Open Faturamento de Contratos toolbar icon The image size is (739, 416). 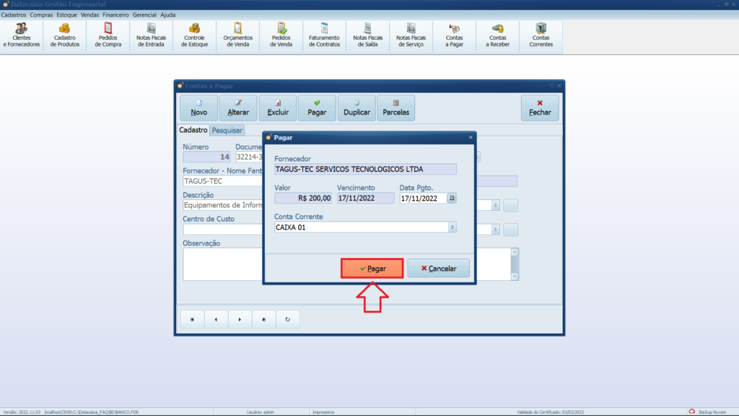coord(324,35)
